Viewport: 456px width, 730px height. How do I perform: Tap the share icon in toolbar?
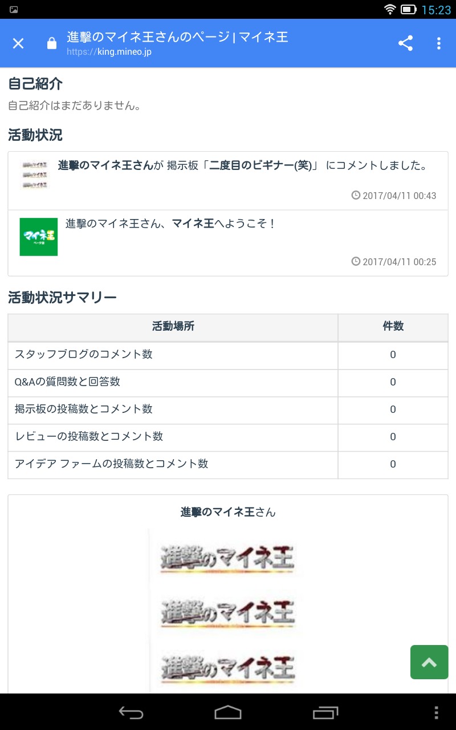click(405, 43)
